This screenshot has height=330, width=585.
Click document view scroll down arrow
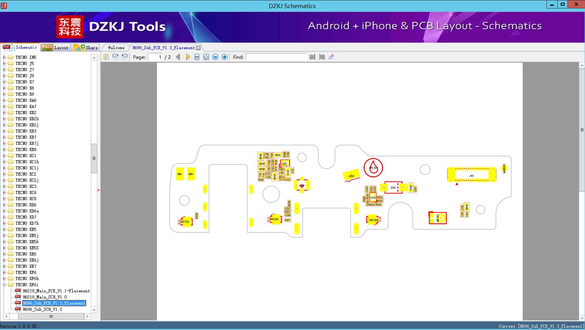tap(582, 318)
